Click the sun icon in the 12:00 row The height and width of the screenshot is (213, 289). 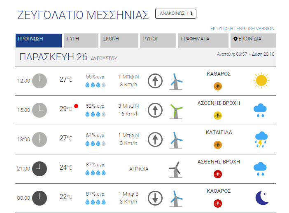261,80
